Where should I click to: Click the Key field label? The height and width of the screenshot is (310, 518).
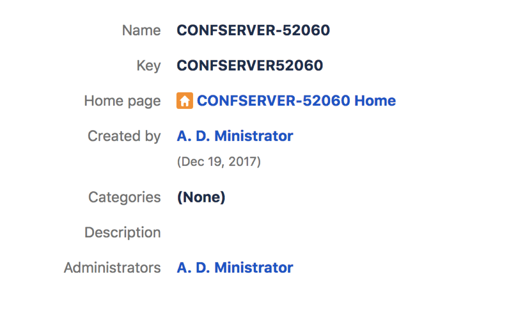[x=149, y=65]
